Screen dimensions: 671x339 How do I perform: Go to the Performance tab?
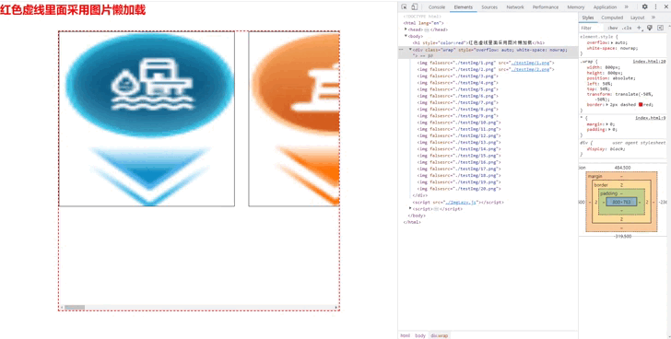click(546, 7)
